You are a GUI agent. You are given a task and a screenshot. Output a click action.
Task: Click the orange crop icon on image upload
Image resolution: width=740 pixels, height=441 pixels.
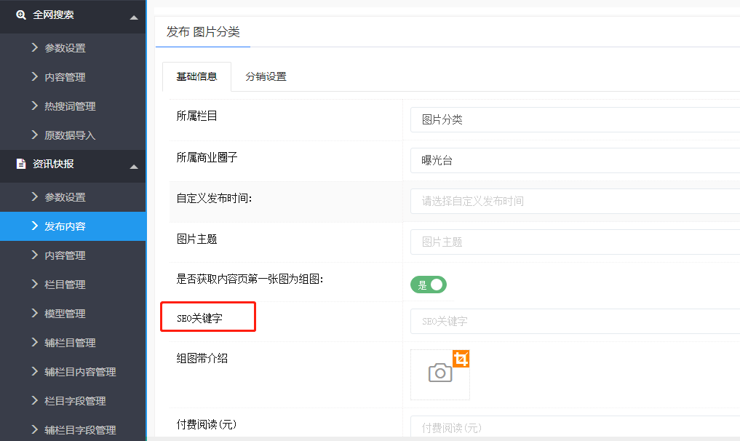461,358
